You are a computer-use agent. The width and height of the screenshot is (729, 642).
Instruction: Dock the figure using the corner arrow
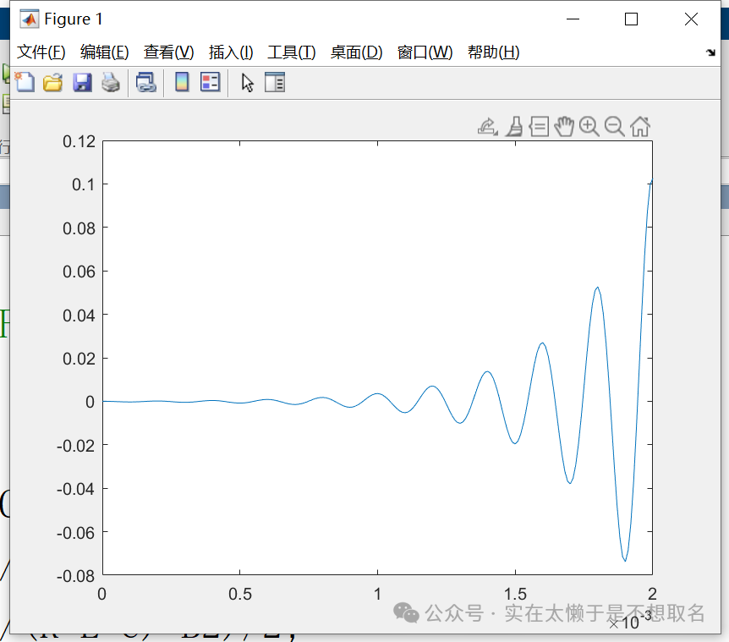(710, 52)
